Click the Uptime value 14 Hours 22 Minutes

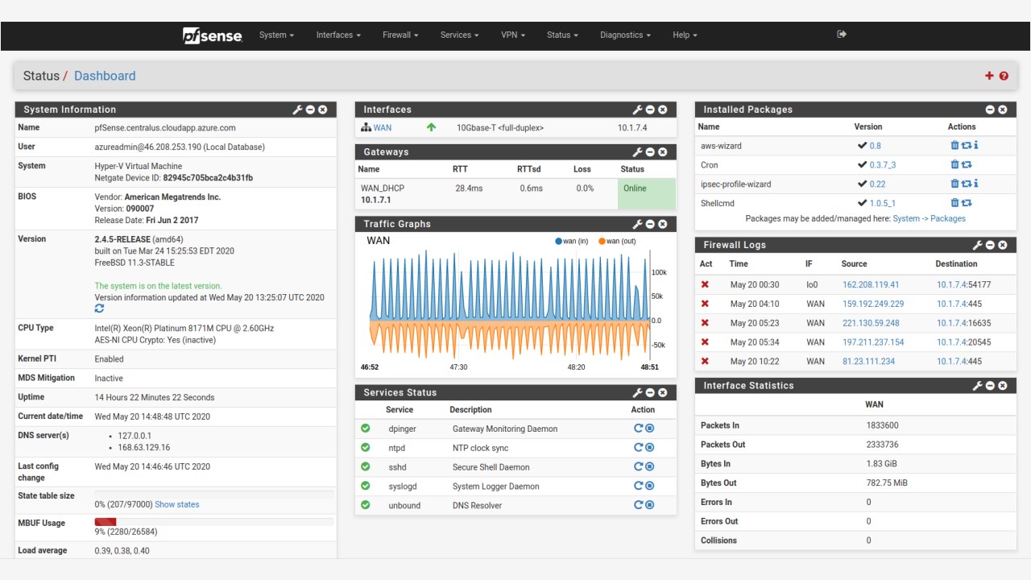pyautogui.click(x=155, y=397)
